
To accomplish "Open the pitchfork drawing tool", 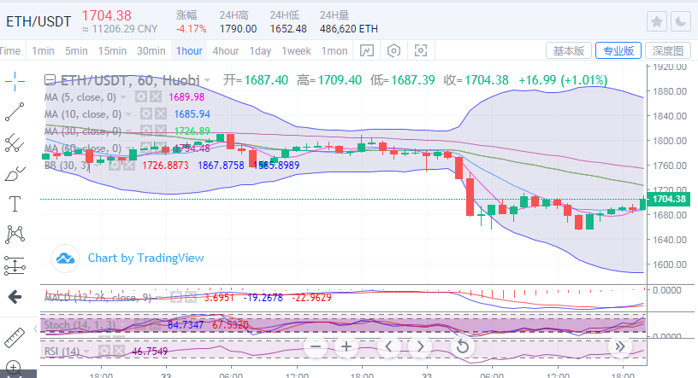I will [x=15, y=143].
